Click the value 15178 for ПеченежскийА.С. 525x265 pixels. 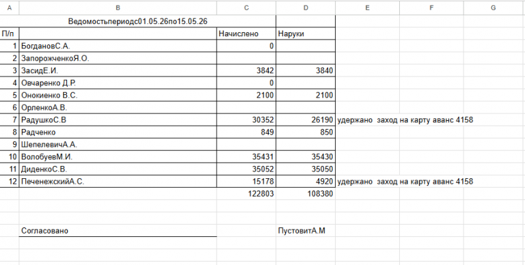click(246, 182)
